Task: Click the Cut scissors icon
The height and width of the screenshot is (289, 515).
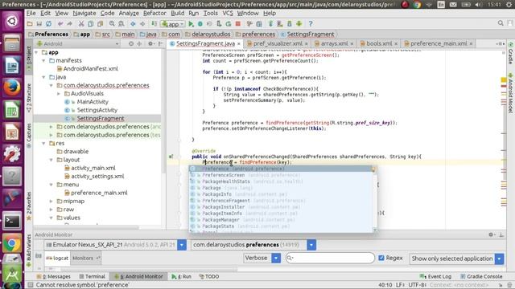Action: [x=81, y=23]
